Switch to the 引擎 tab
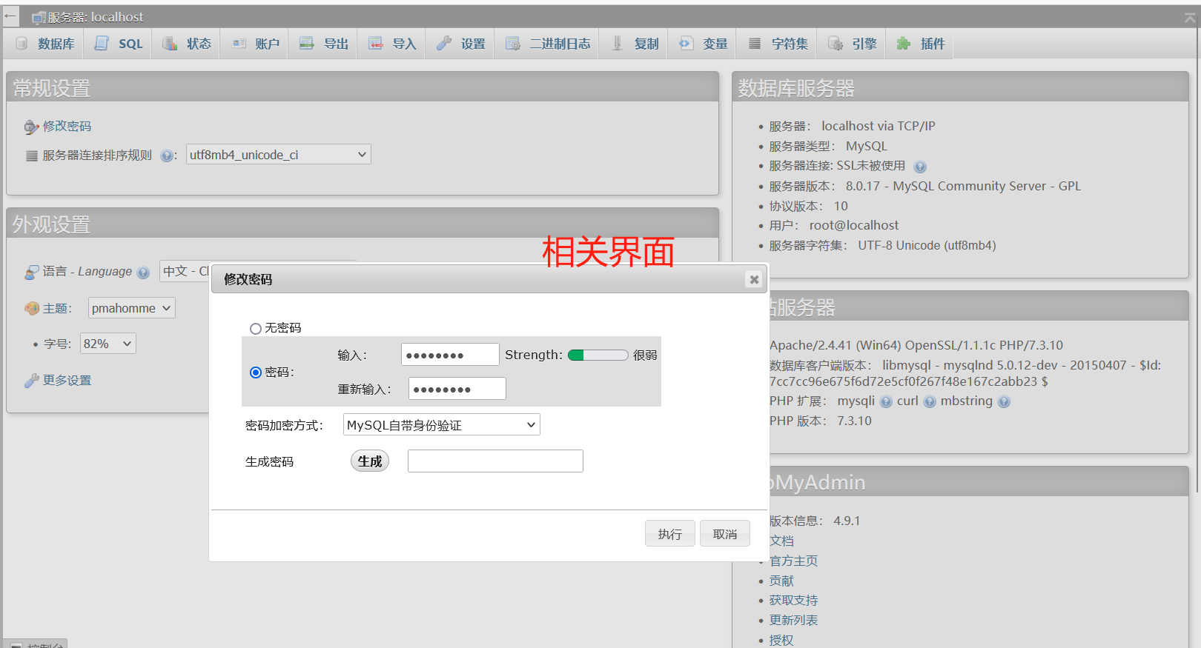1201x648 pixels. pyautogui.click(x=853, y=44)
